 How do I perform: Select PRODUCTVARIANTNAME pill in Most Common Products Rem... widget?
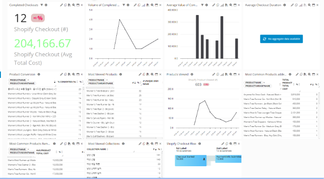point(22,153)
